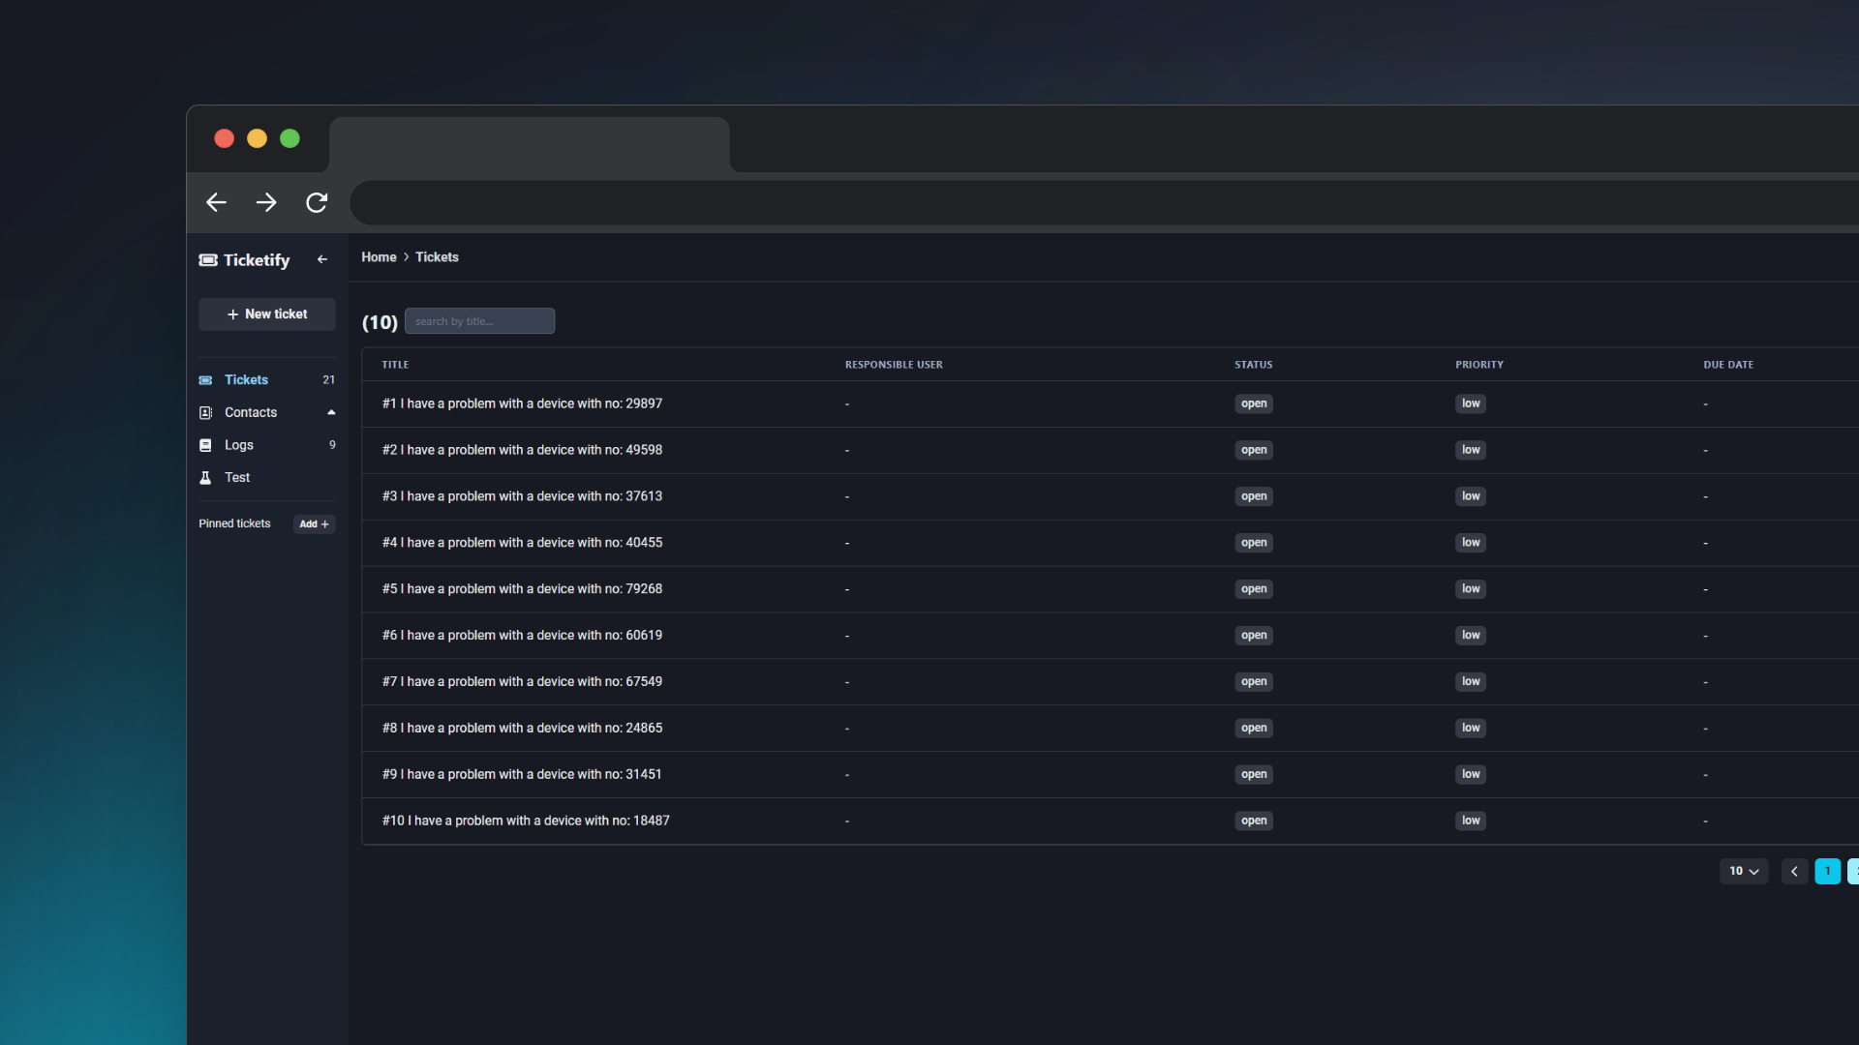Click the Tickets icon in sidebar

205,380
